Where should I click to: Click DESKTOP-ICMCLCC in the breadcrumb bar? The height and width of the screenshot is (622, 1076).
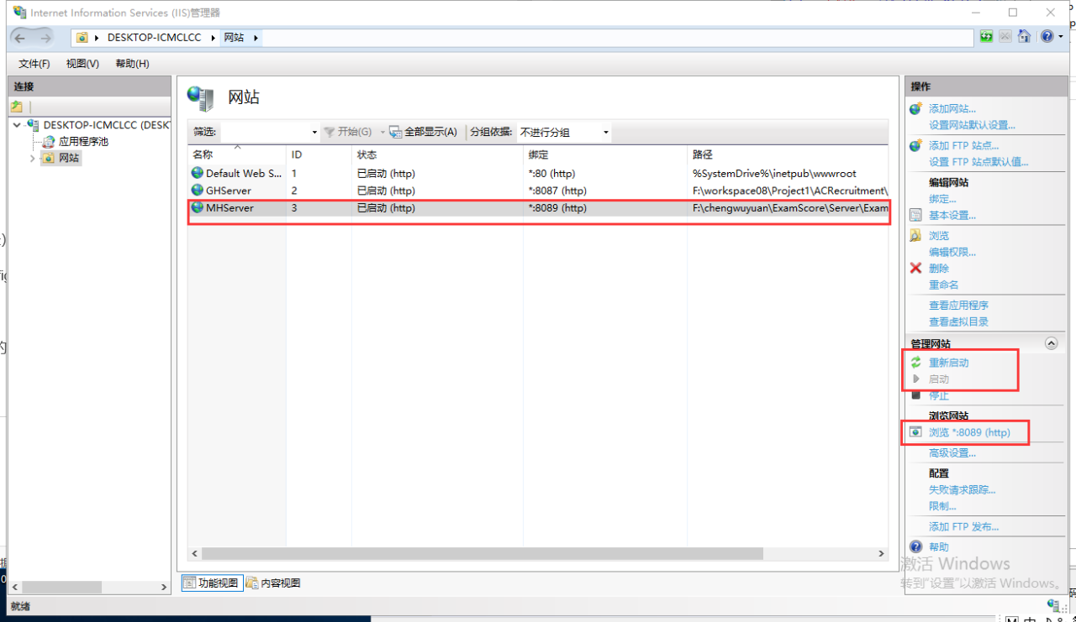click(x=154, y=38)
